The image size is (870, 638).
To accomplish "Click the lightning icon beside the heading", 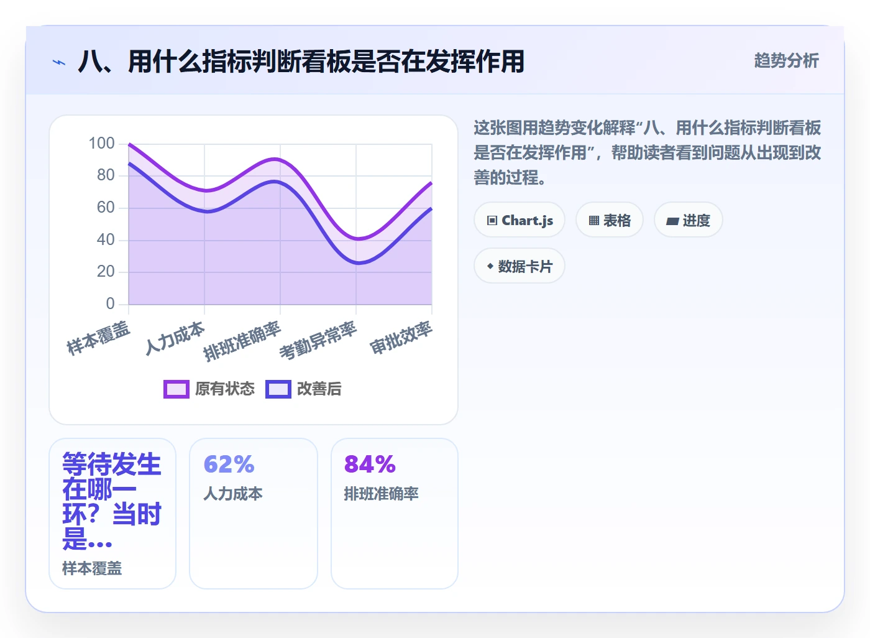I will point(59,62).
